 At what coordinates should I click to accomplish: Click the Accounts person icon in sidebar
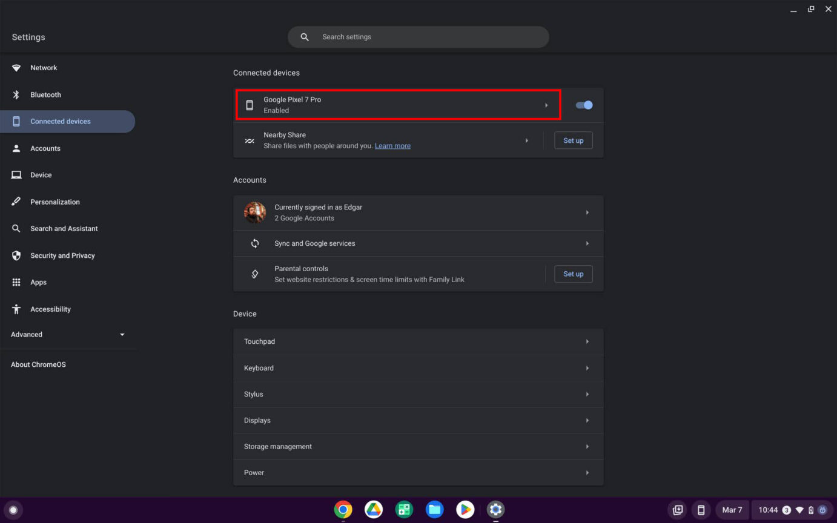point(17,148)
